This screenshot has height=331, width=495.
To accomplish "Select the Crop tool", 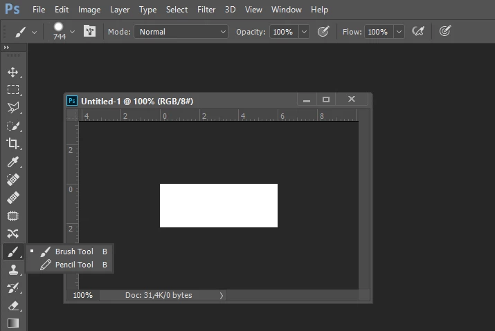I will point(13,144).
